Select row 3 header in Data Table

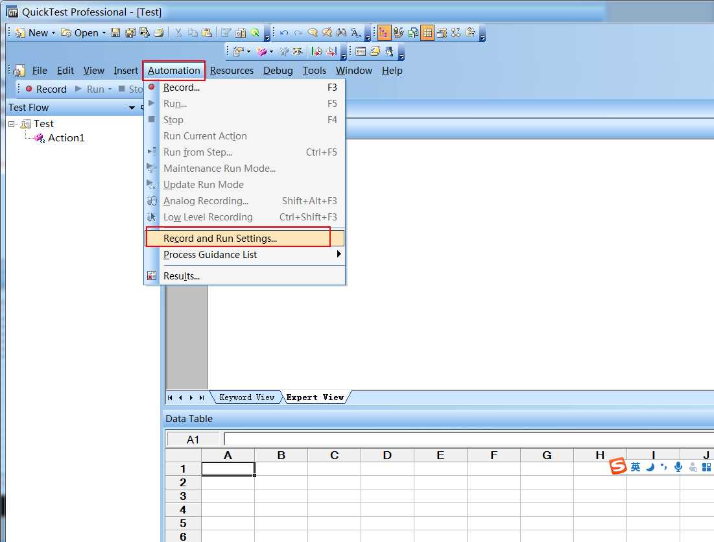(x=183, y=496)
